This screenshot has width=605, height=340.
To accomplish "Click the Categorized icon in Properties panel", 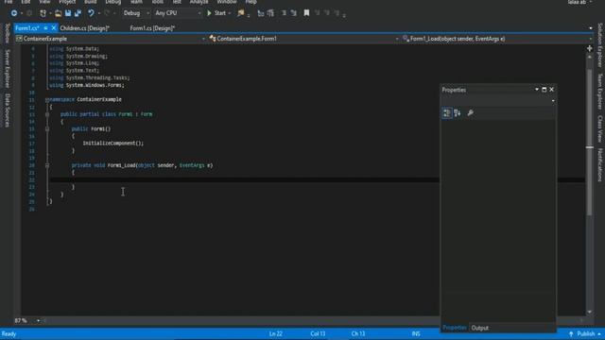I will [x=447, y=113].
